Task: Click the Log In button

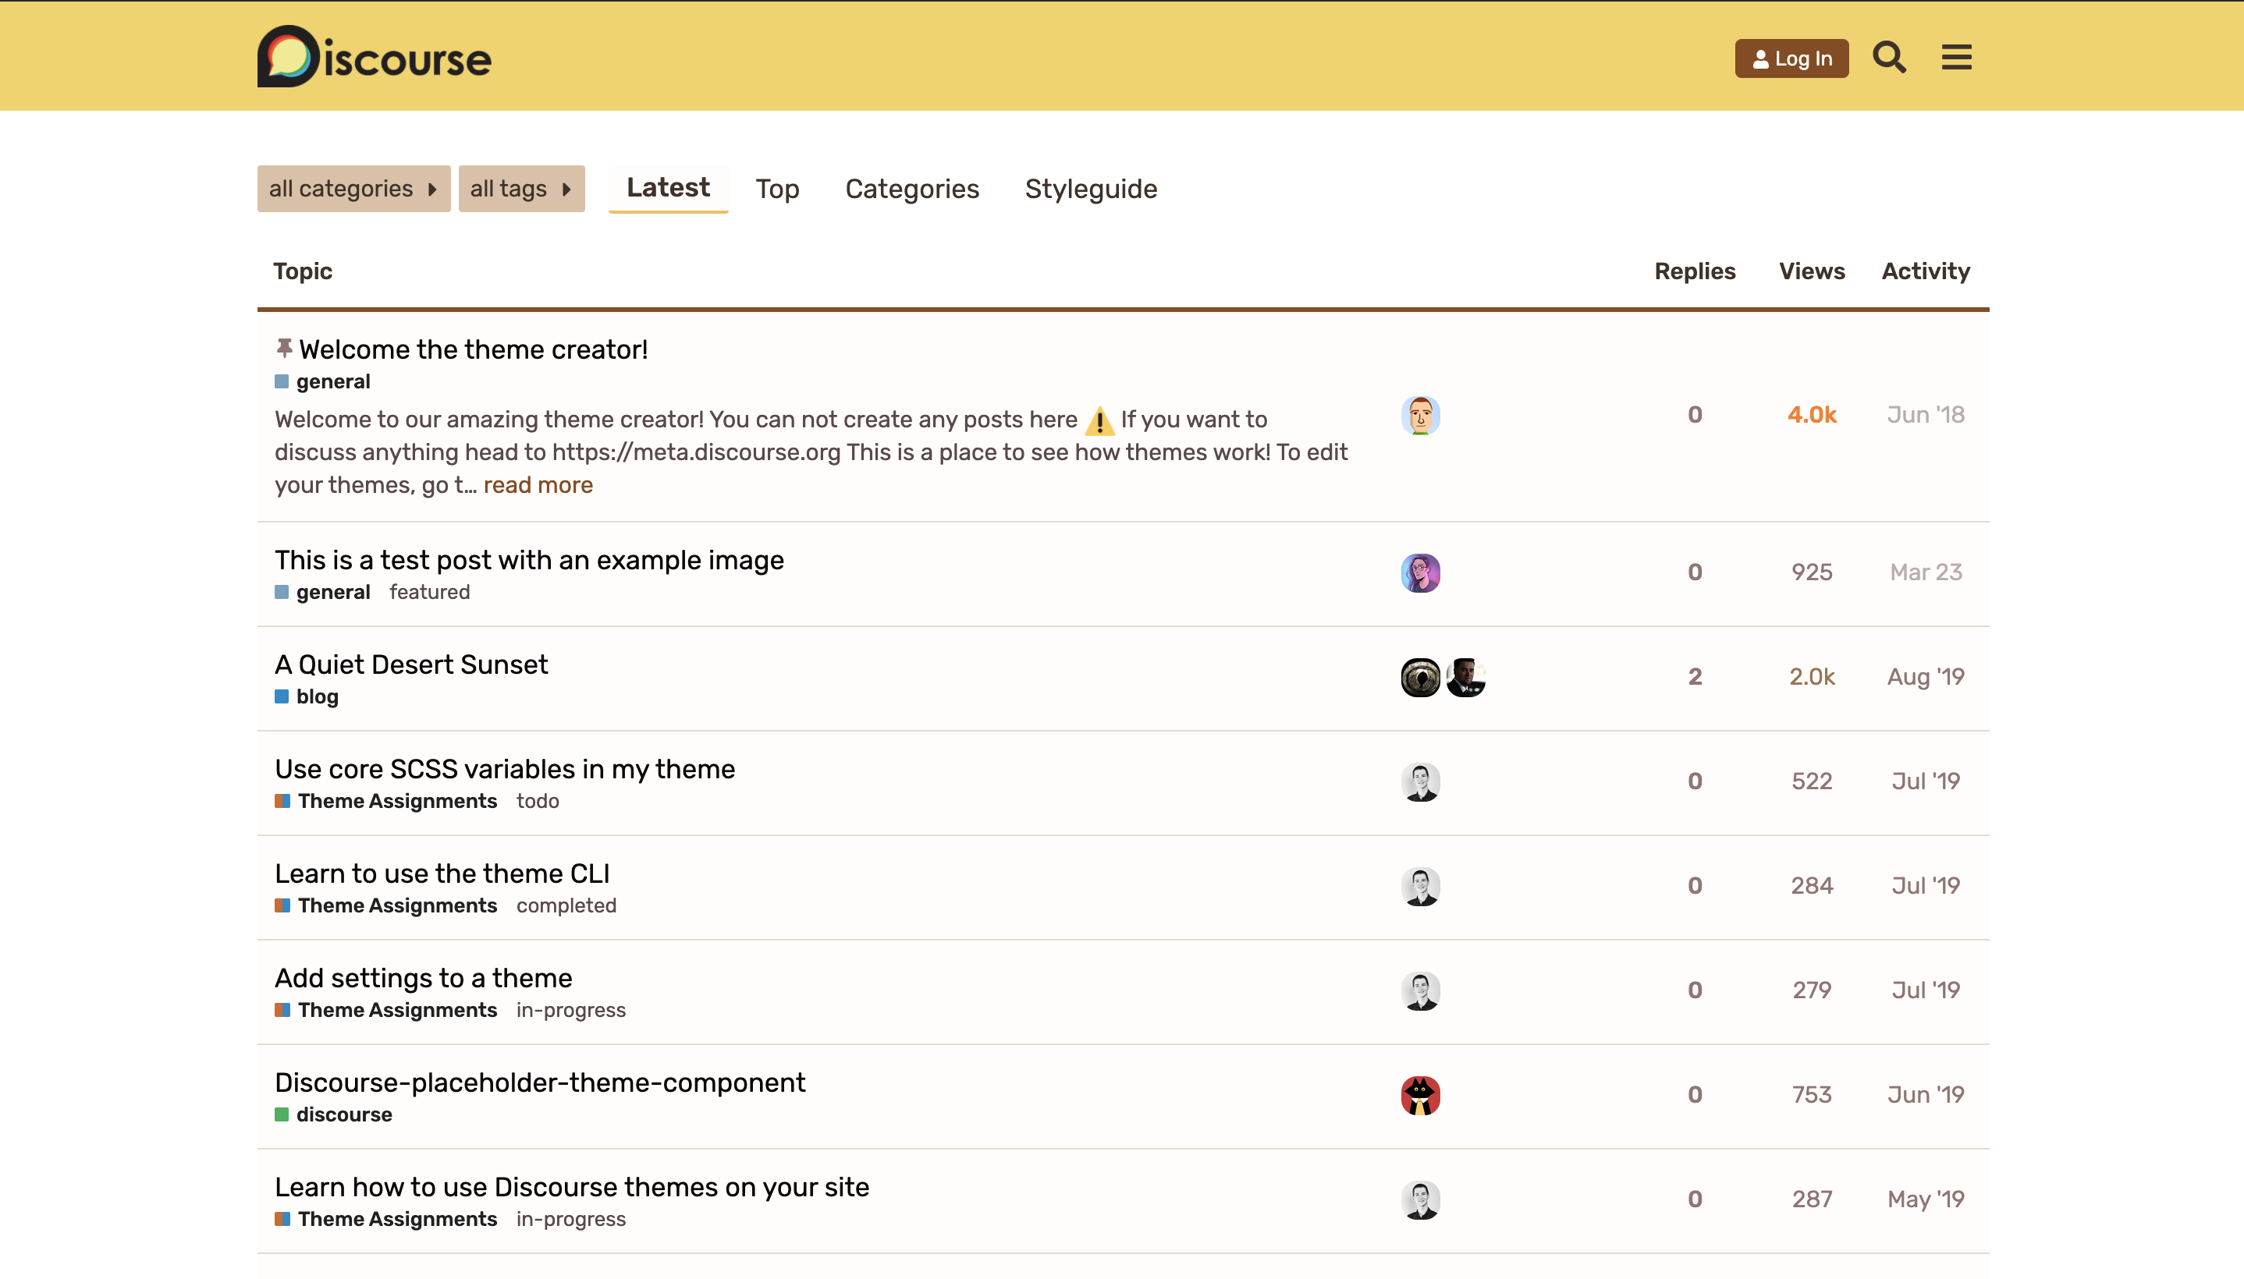Action: pyautogui.click(x=1791, y=58)
